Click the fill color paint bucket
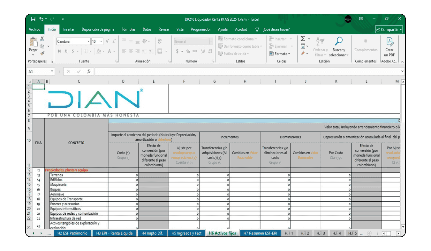The width and height of the screenshot is (431, 251). point(99,51)
